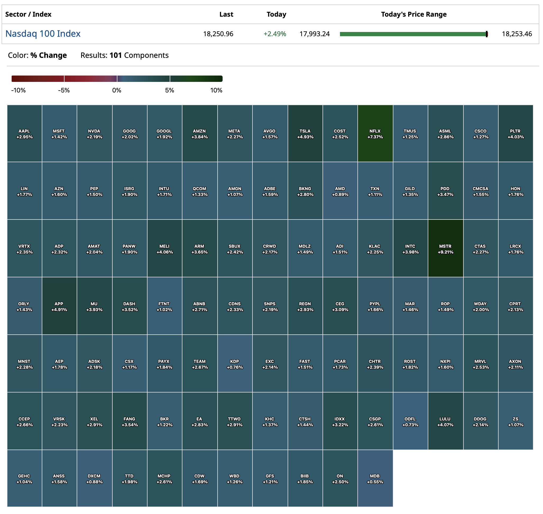Click the MELI +4.06% tile
Image resolution: width=543 pixels, height=514 pixels.
tap(164, 249)
